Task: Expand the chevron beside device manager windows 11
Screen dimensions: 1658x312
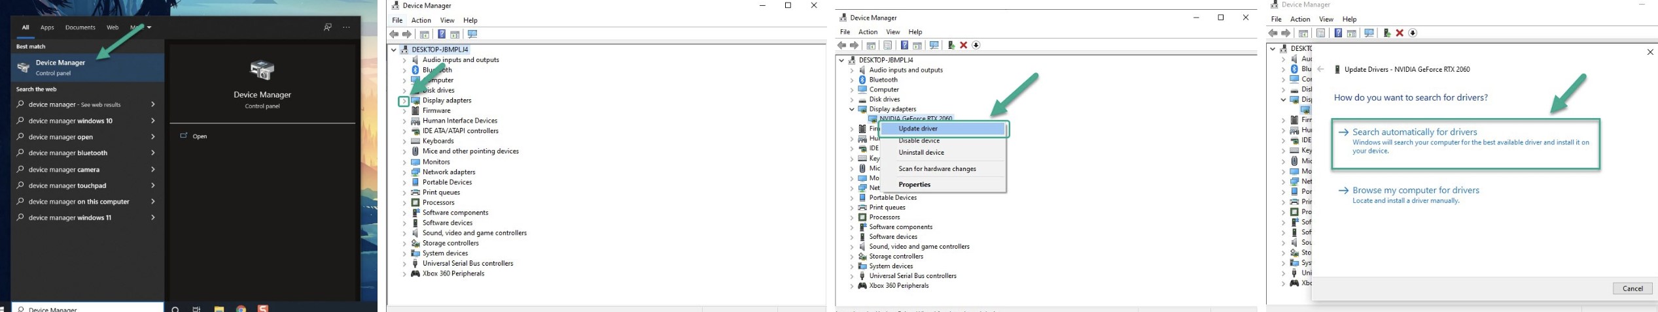Action: pos(152,217)
